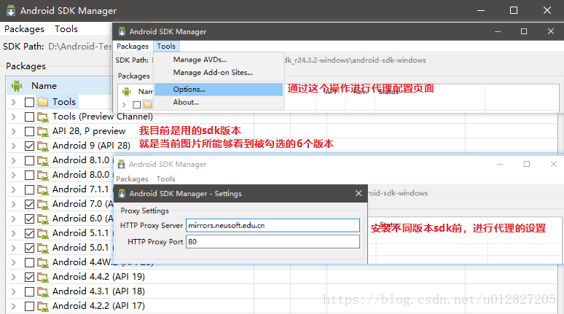Click the package icon of Android 6.0

tap(43, 219)
